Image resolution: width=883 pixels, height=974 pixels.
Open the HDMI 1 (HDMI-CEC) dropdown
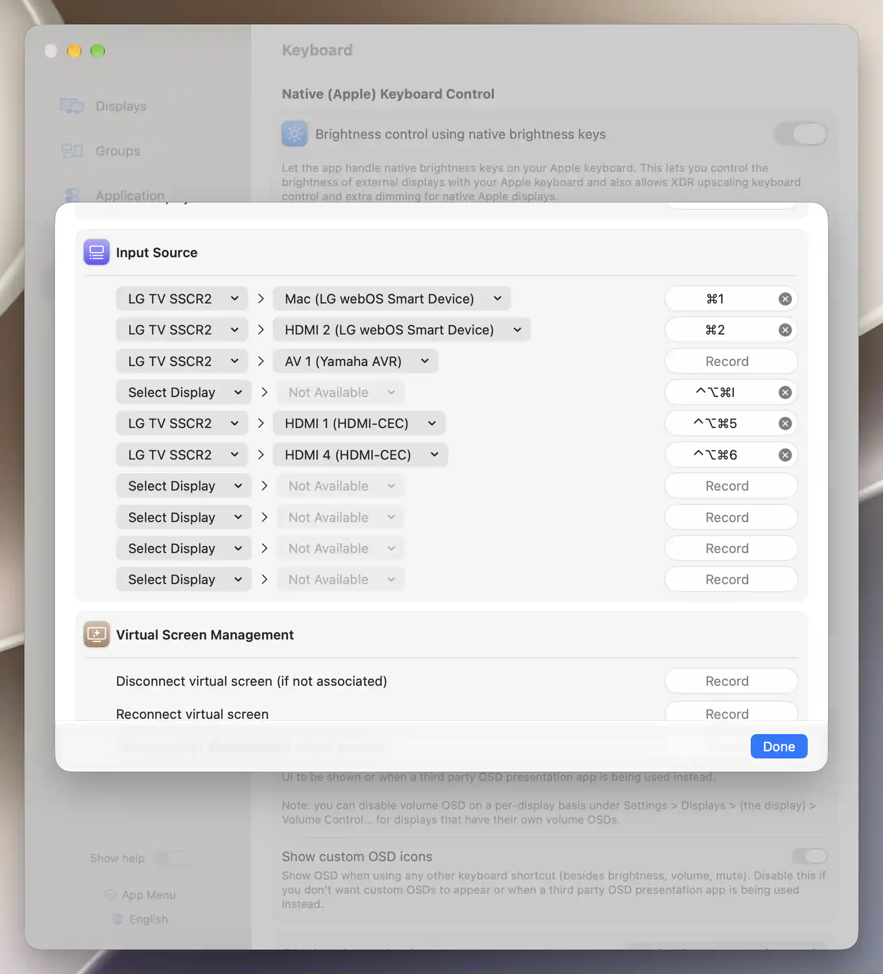click(359, 423)
